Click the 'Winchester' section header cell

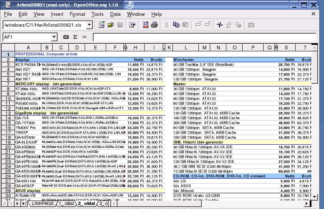point(183,60)
